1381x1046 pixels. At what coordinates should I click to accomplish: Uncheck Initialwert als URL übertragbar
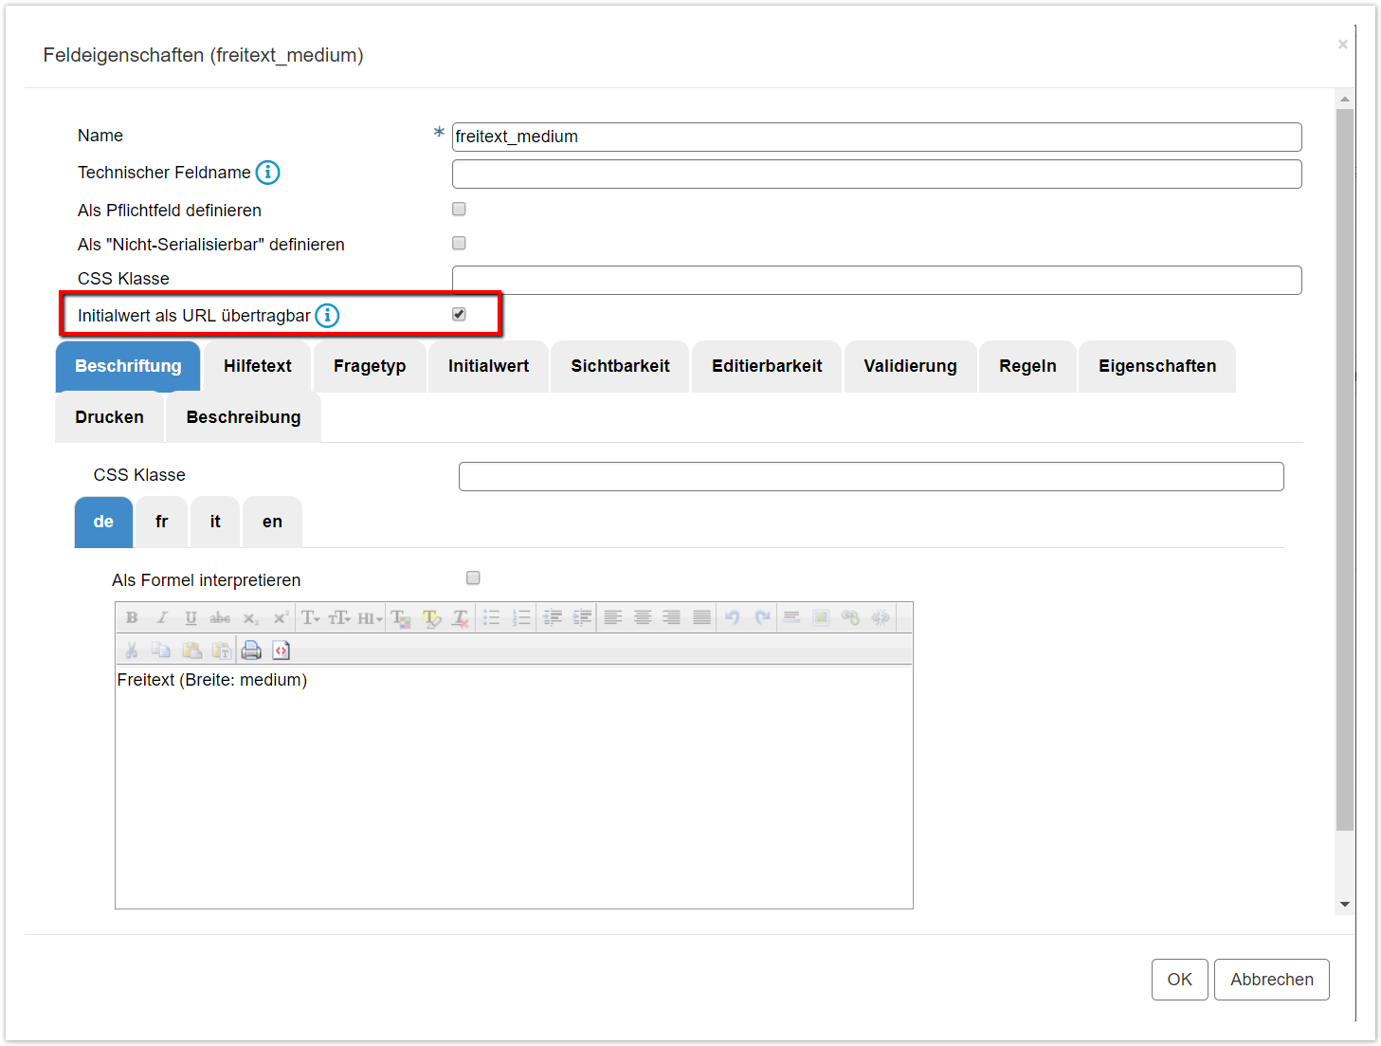(459, 315)
